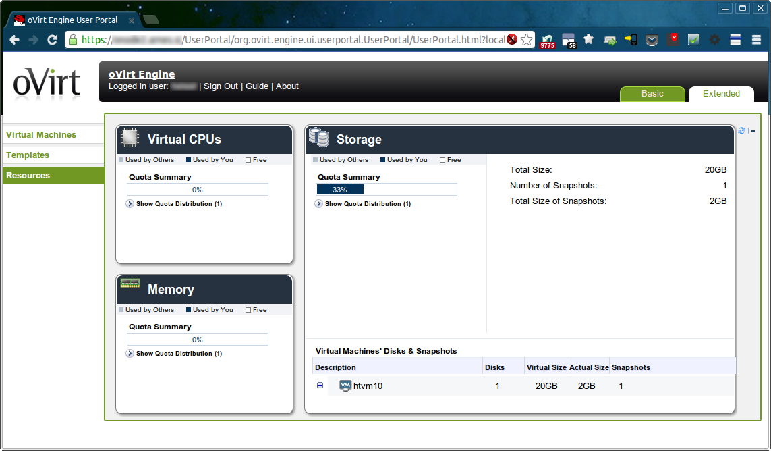This screenshot has height=451, width=771.
Task: Reload the page with the browser refresh icon
Action: pos(52,40)
